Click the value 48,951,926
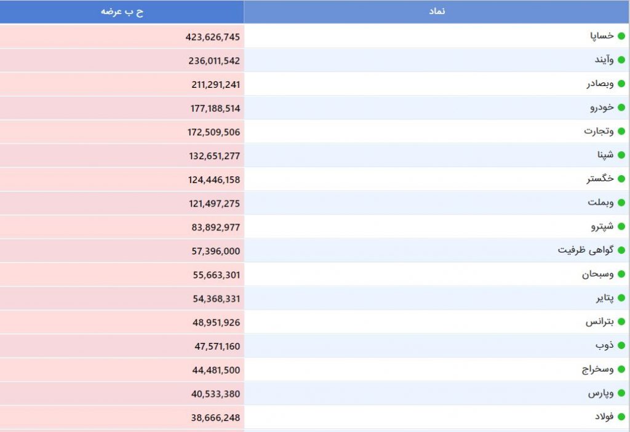Screen dimensions: 630x432 click(216, 323)
